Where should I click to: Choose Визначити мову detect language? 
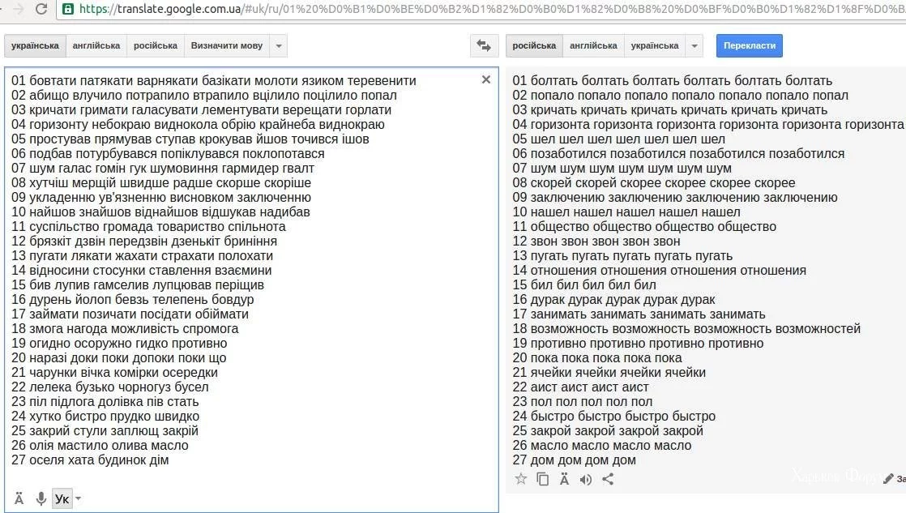[227, 45]
